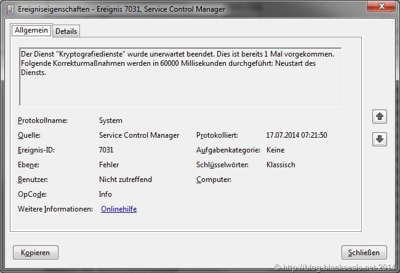Click the Protokolliert label
Screen dimensions: 400x273
(217, 135)
